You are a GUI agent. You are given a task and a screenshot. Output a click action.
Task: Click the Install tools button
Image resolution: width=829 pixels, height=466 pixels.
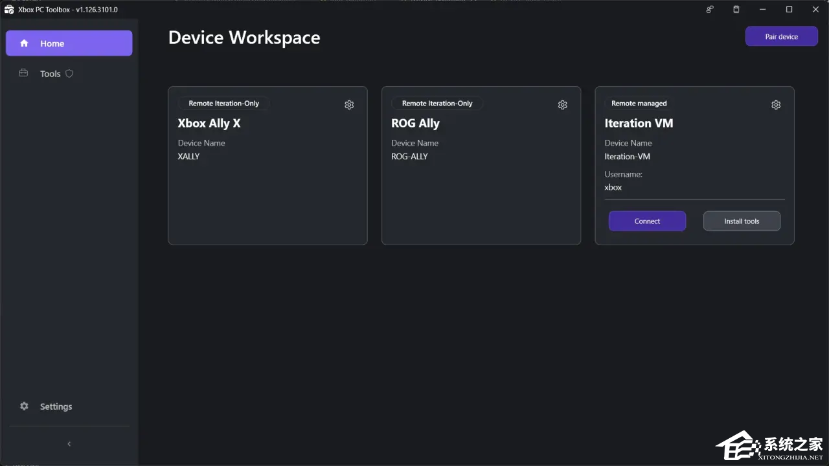[x=742, y=221]
